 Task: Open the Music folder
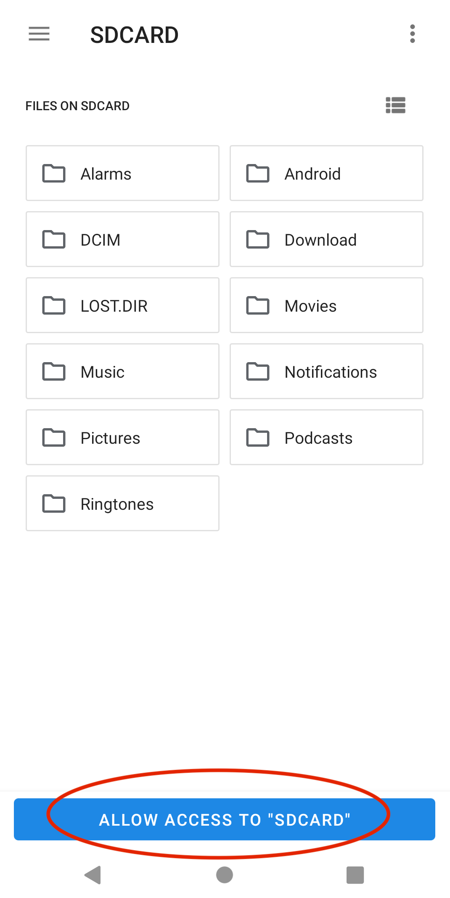[x=122, y=371]
